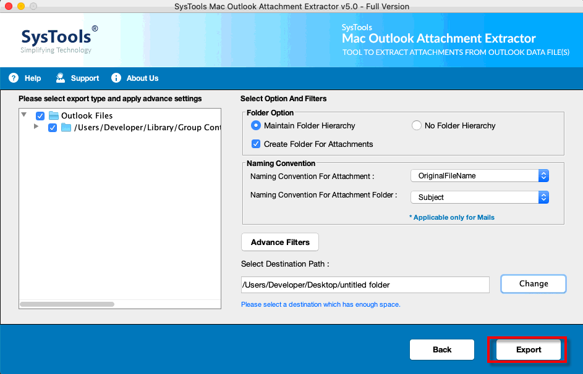Screen dimensions: 583x374
Task: Click the Advance Filters button
Action: pyautogui.click(x=280, y=243)
